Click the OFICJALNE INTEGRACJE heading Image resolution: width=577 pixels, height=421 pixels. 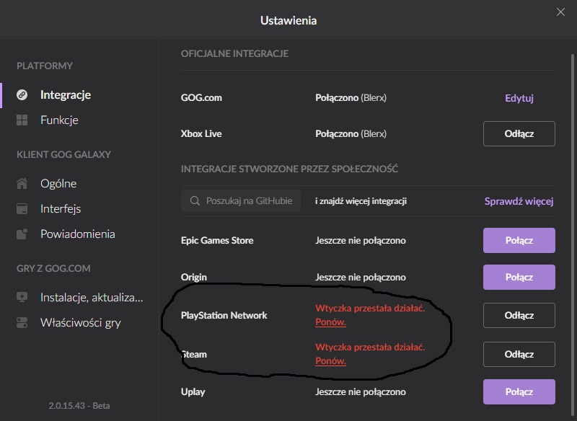click(234, 53)
